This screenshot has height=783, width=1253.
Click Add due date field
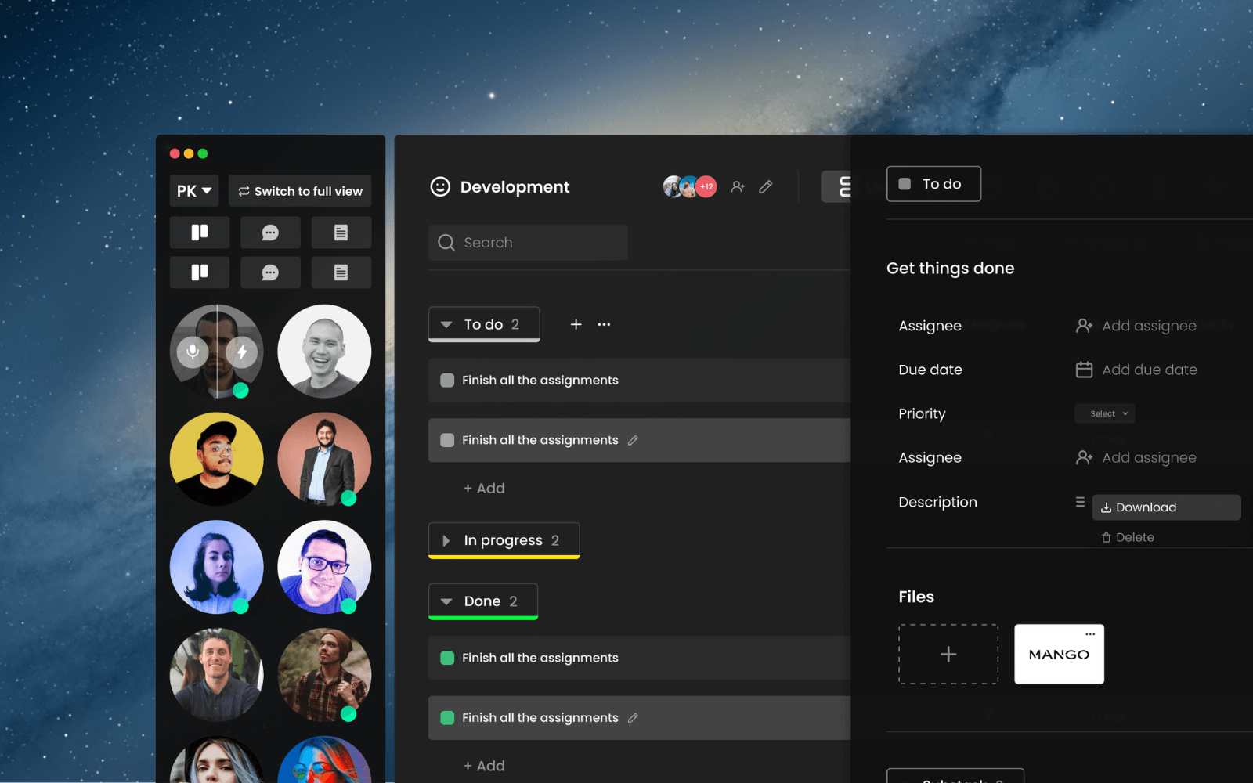coord(1136,370)
